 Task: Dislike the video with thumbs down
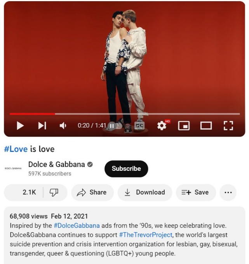click(x=54, y=192)
